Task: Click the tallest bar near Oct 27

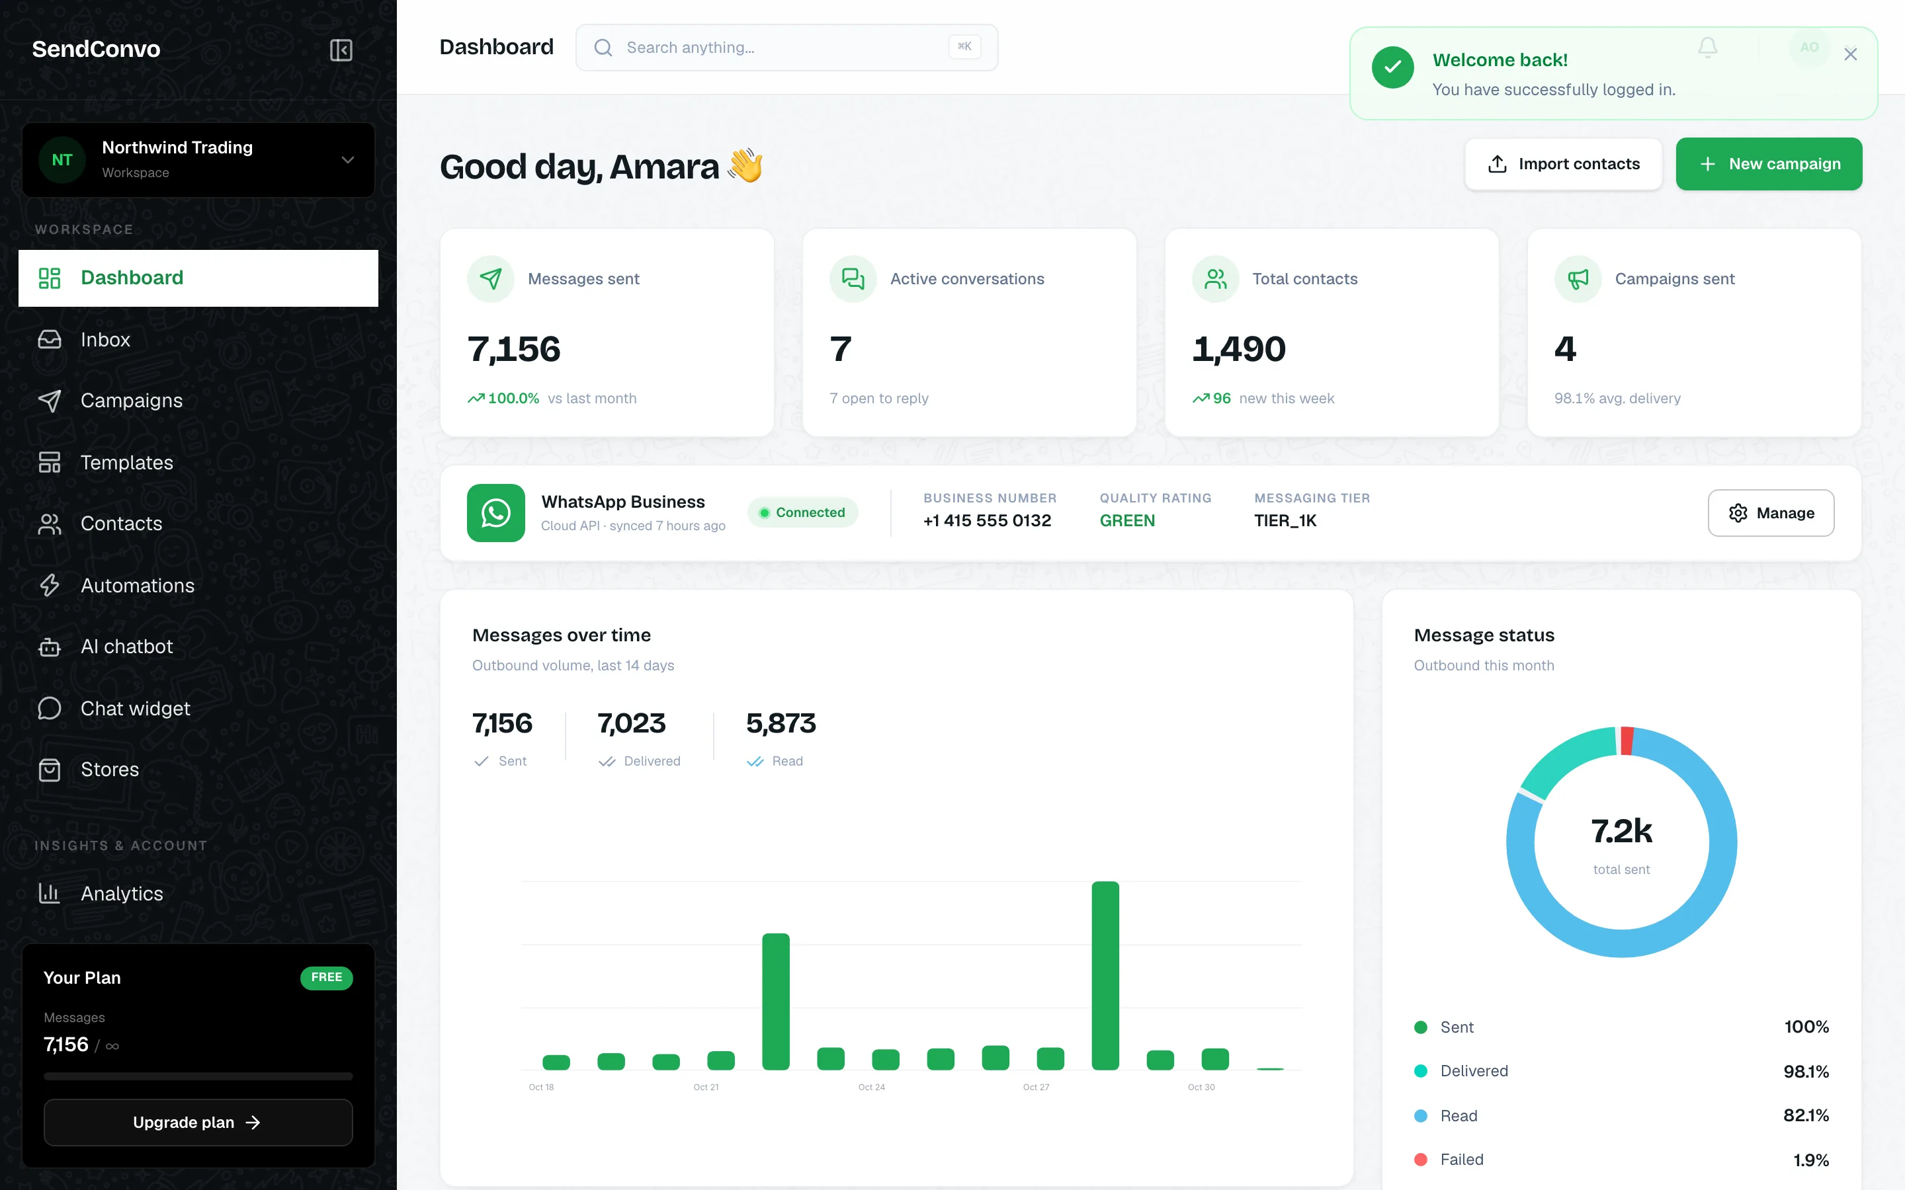Action: coord(1105,976)
